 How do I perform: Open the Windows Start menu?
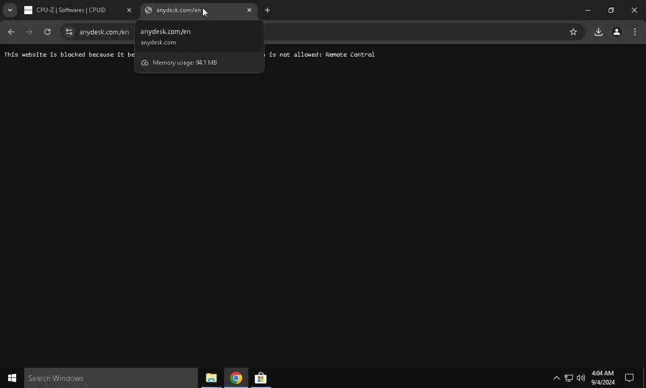(x=12, y=378)
